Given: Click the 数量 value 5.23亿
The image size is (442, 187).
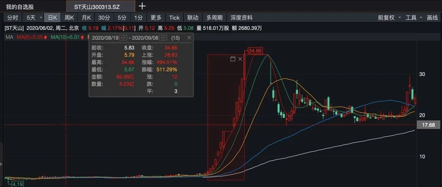Looking at the screenshot, I should tap(127, 84).
